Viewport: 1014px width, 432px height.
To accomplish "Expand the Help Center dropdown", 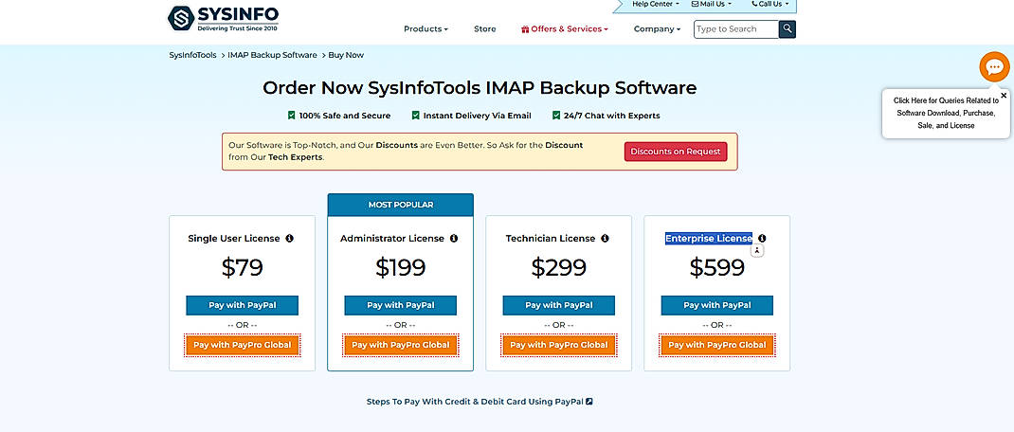I will tap(655, 4).
